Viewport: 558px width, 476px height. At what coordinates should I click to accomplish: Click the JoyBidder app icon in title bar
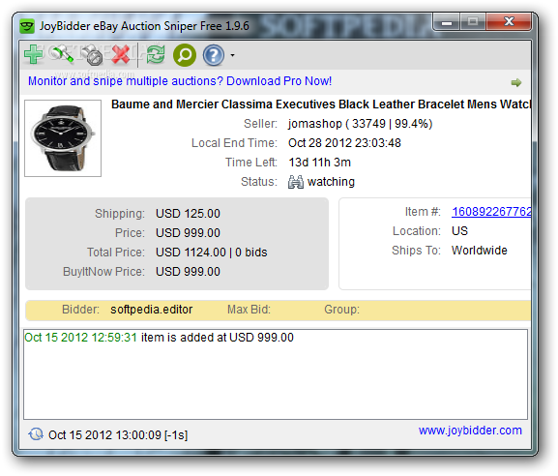27,26
